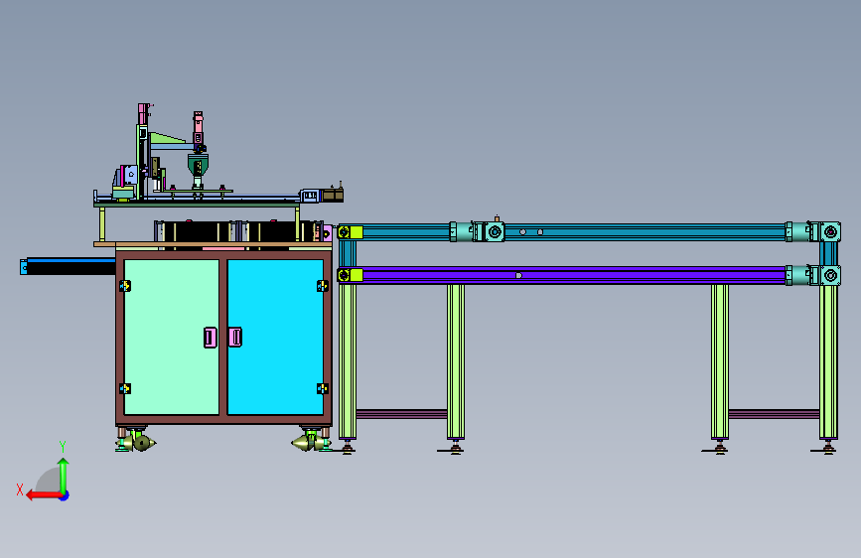Image resolution: width=861 pixels, height=558 pixels.
Task: Pick the pink handle on the left door
Action: (211, 338)
